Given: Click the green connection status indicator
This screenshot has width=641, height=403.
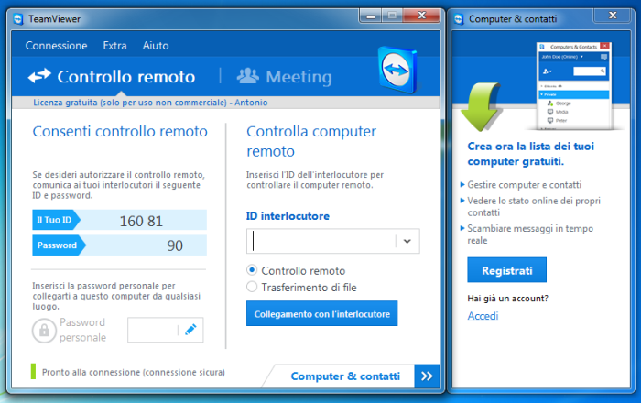Looking at the screenshot, I should point(34,372).
